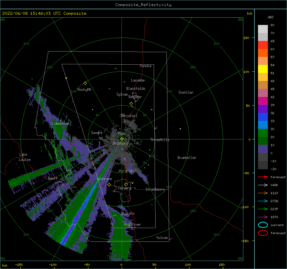Pick the bright orange 60 dBZ swatch
Image resolution: width=287 pixels, height=269 pixels.
coord(263,53)
